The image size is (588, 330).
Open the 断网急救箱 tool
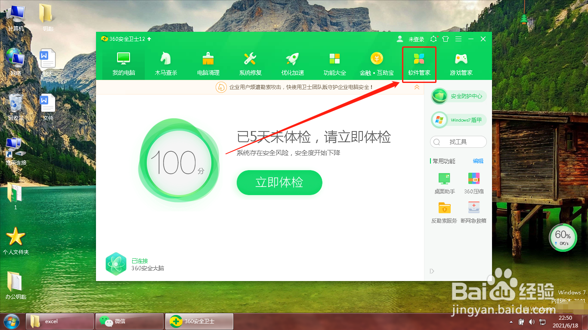tap(473, 212)
